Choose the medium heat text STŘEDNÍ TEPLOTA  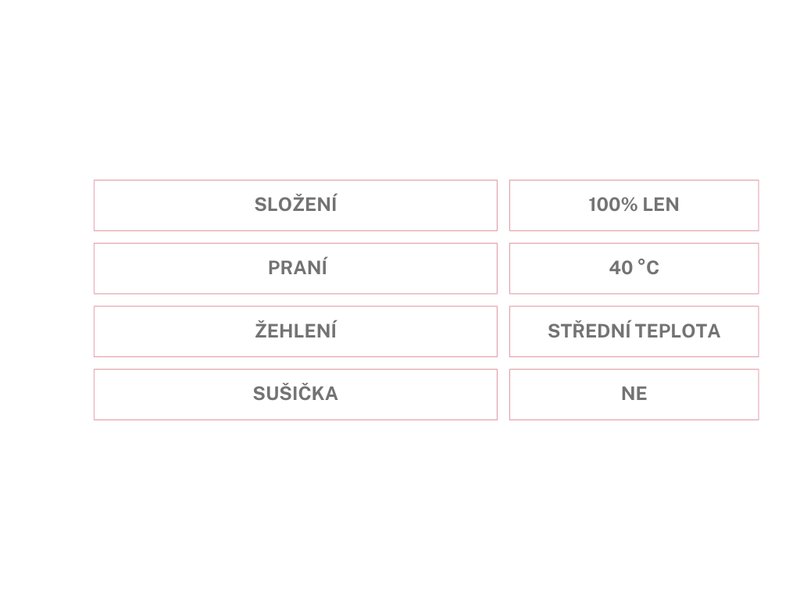634,331
